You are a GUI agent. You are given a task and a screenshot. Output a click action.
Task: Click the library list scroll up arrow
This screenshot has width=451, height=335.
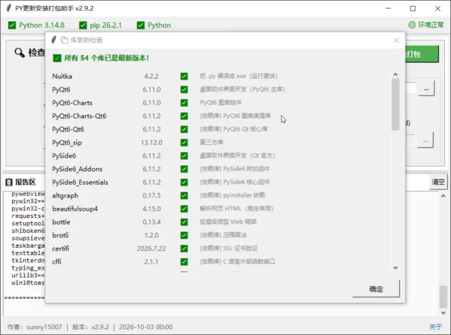(x=395, y=75)
